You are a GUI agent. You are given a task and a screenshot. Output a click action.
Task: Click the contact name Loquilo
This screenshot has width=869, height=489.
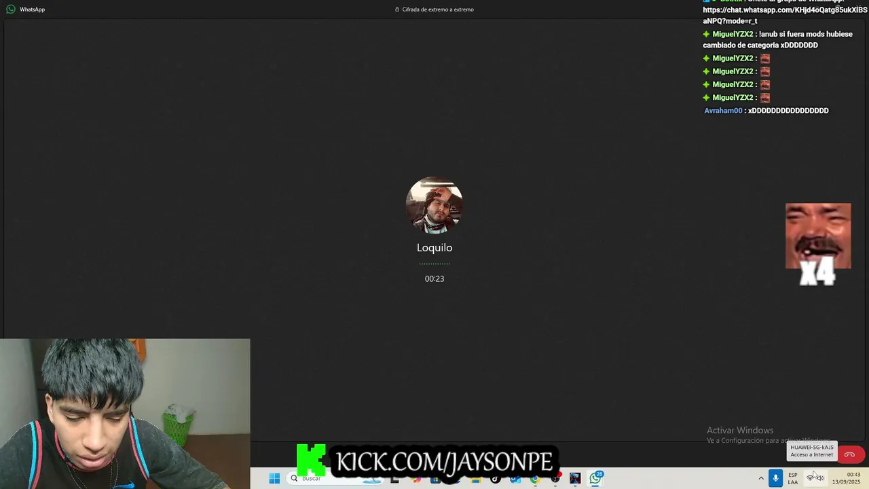(434, 248)
